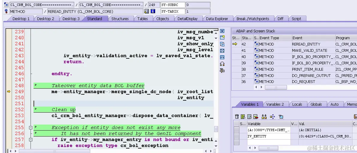Click the Variable column header
The width and height of the screenshot is (357, 153).
coord(269,124)
